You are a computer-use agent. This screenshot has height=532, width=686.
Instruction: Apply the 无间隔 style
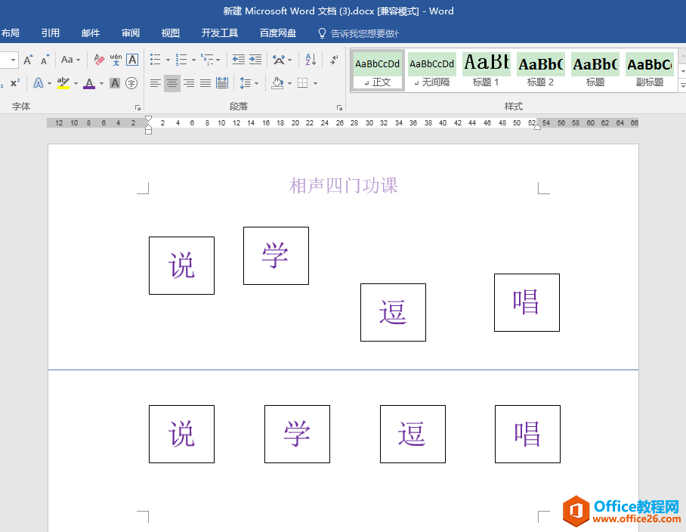click(432, 70)
